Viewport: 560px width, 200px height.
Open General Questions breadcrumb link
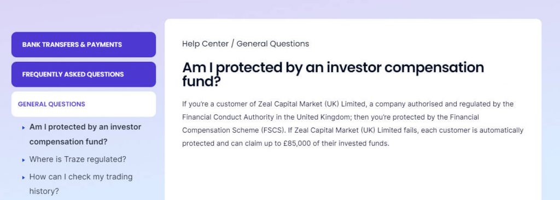point(272,44)
